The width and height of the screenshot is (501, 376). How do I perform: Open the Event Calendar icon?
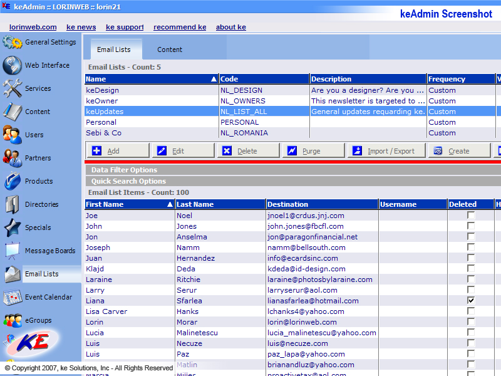[13, 297]
